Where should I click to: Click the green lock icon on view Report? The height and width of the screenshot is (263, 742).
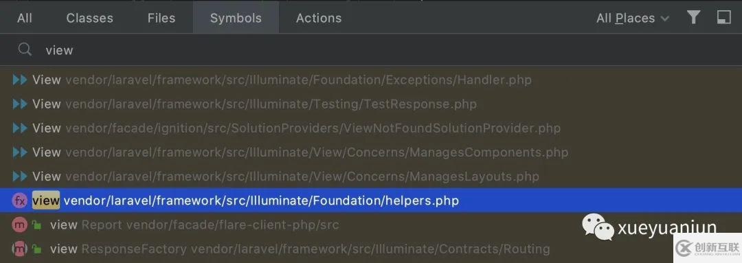coord(36,225)
